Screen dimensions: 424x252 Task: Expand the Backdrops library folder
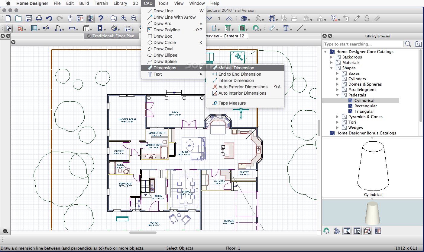(332, 57)
